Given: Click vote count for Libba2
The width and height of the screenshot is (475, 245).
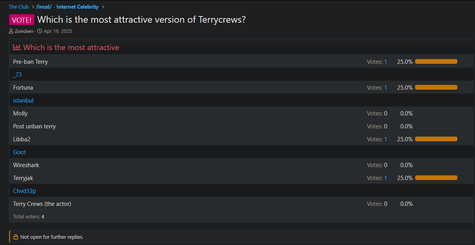Looking at the screenshot, I should tap(385, 139).
